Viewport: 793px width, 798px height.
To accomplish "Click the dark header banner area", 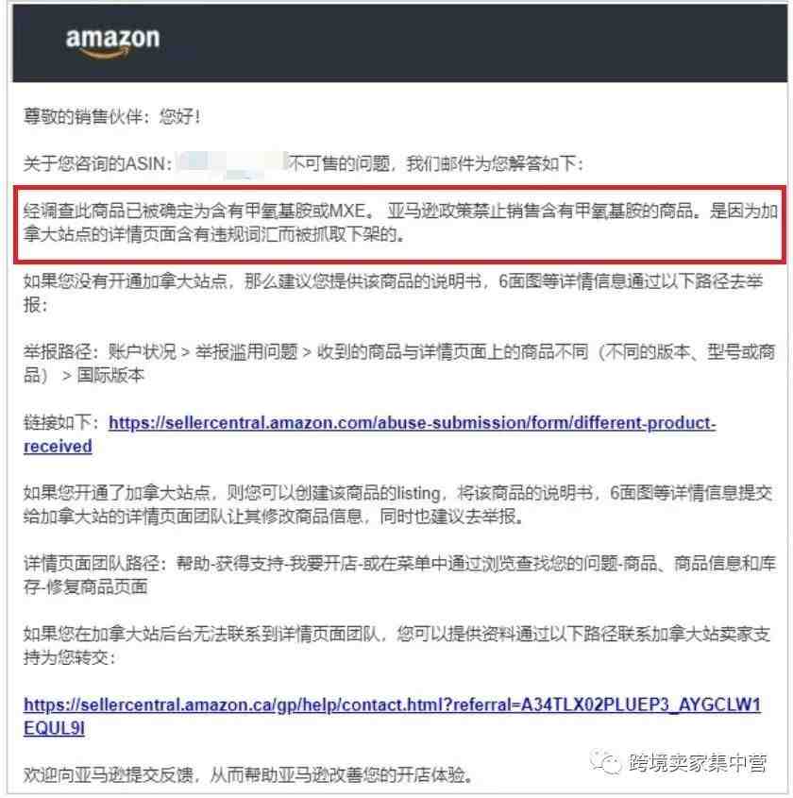I will point(400,43).
